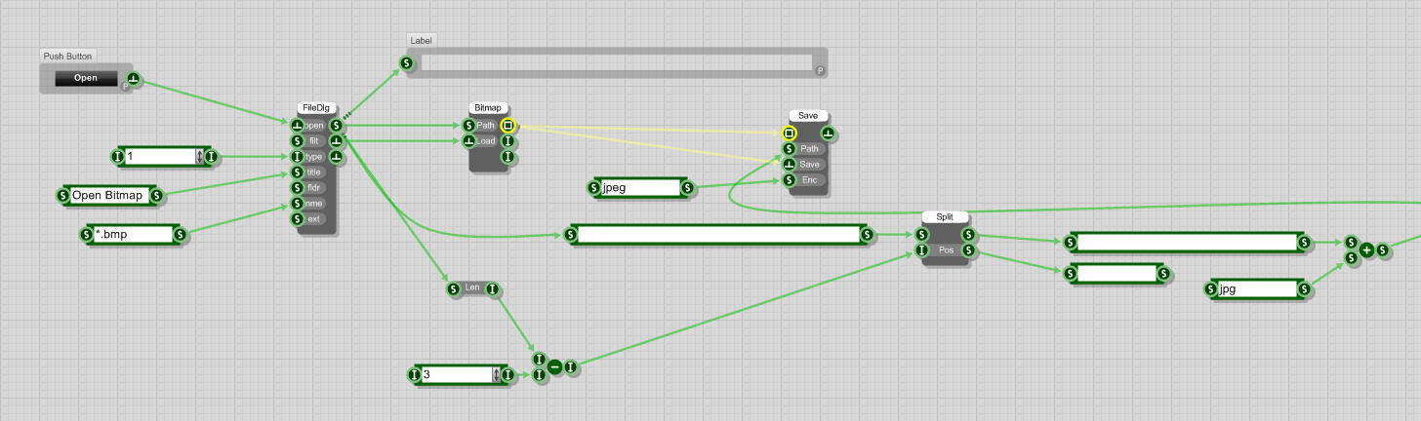
Task: Click the Bitmap module's yellow bitmap output
Action: pos(507,125)
